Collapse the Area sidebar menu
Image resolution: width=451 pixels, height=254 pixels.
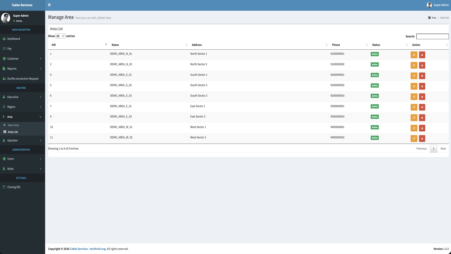[x=23, y=117]
